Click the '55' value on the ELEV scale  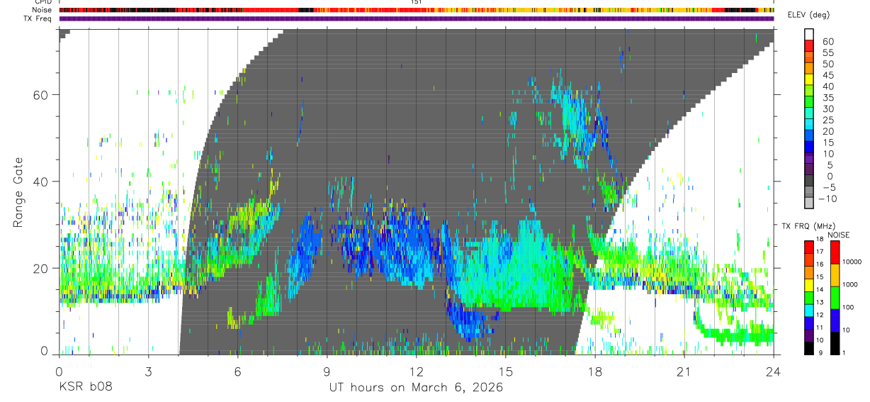pyautogui.click(x=827, y=53)
